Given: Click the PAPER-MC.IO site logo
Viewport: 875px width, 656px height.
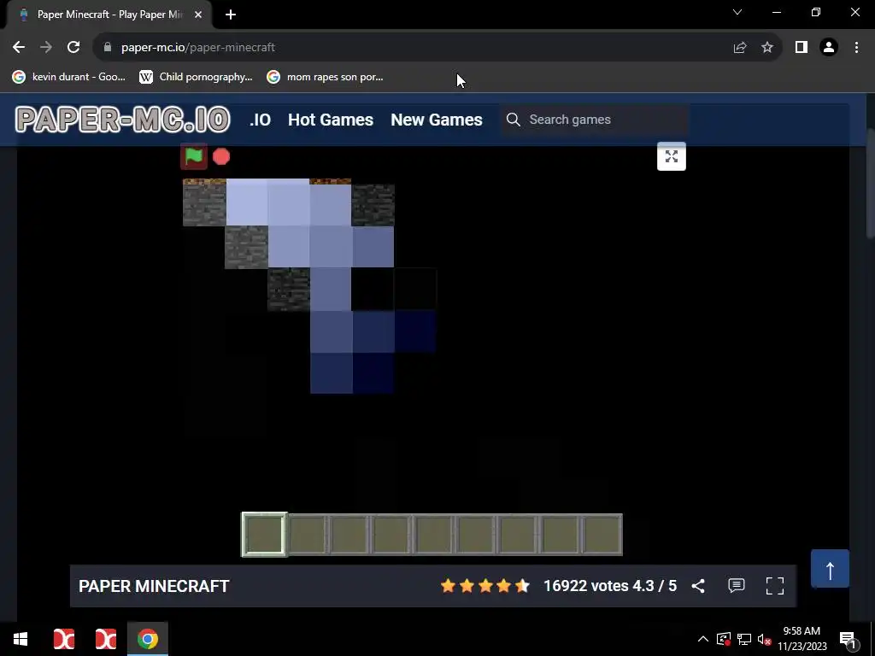Looking at the screenshot, I should 123,120.
